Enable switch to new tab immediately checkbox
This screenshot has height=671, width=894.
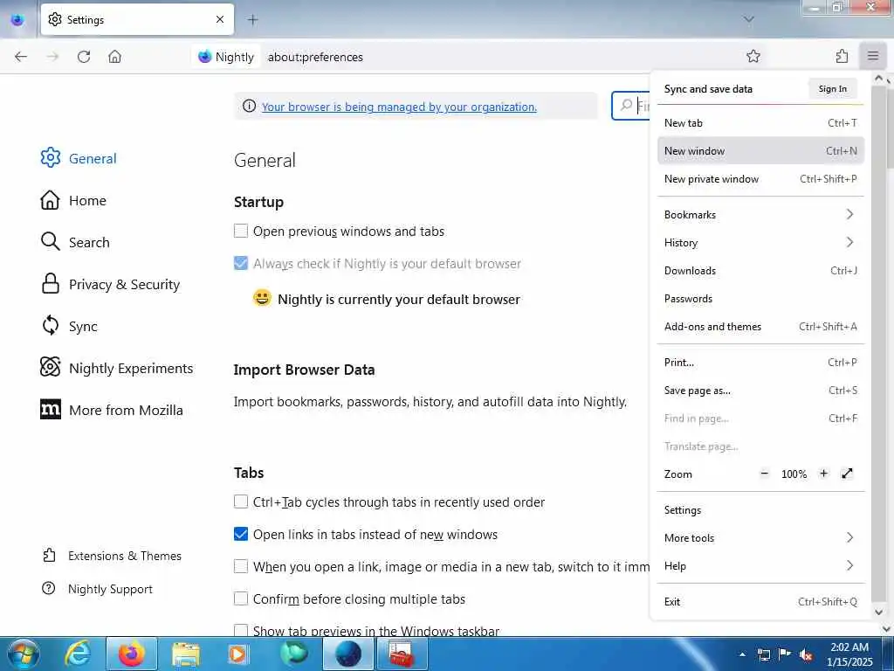click(241, 566)
